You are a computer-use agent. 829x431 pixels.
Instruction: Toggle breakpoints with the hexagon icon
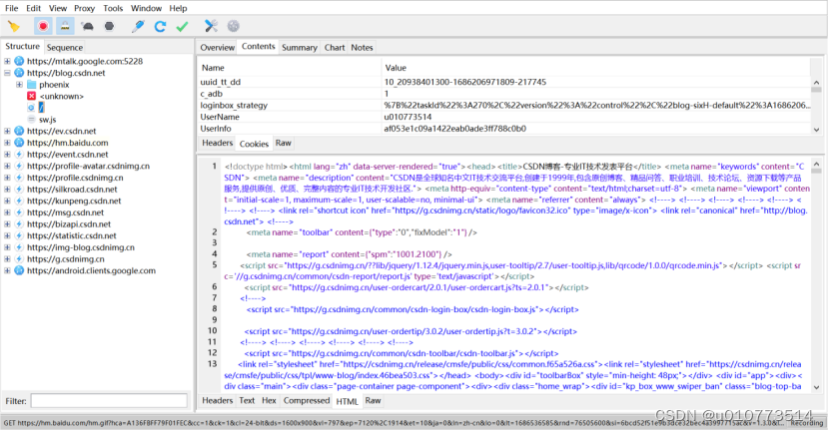pos(109,26)
